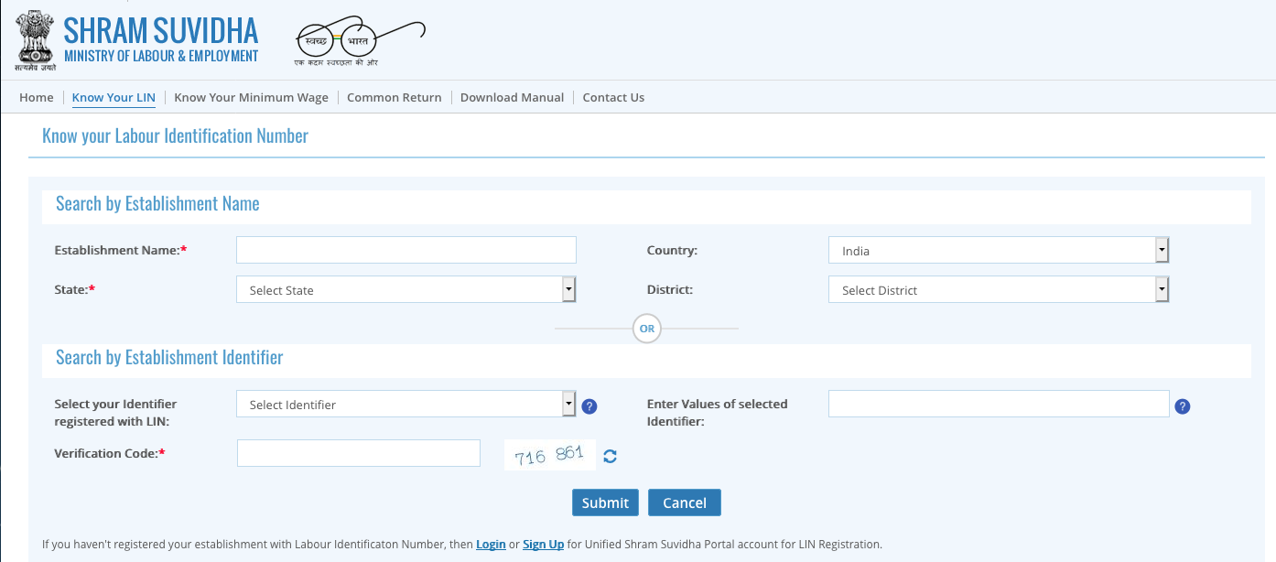
Task: Open the Country dropdown
Action: point(1161,249)
